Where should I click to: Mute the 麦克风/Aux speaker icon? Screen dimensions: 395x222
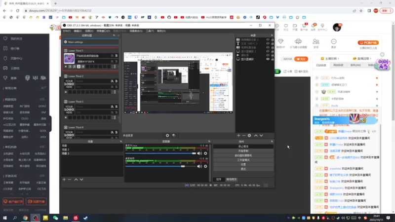(x=199, y=153)
